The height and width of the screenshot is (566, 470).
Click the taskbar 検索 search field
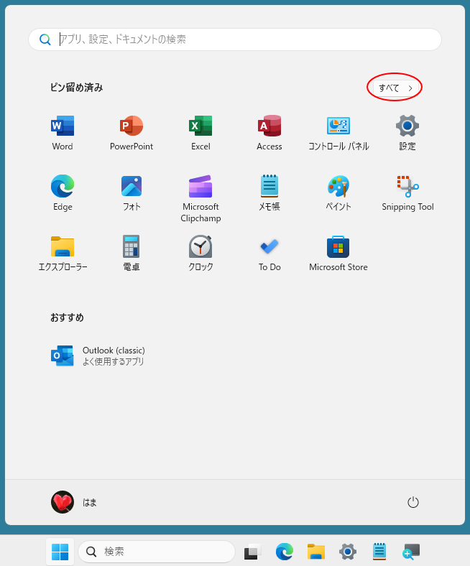pos(157,552)
